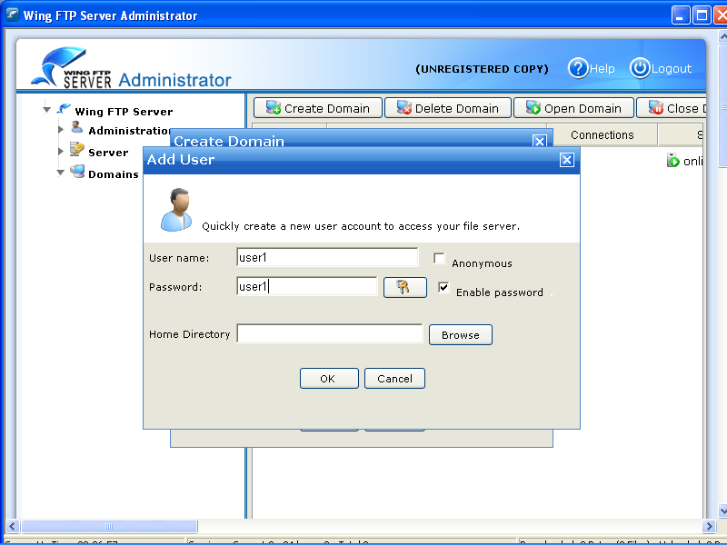Select the Domains icon in the tree
This screenshot has height=545, width=727.
coord(75,172)
